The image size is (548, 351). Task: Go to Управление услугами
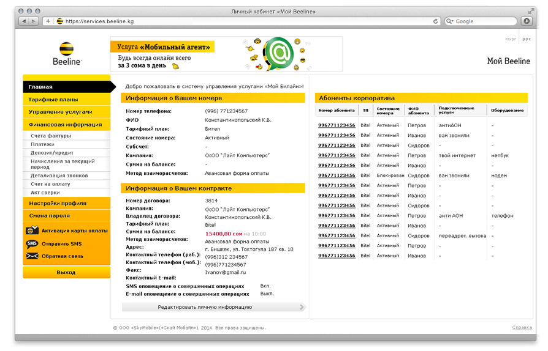(66, 112)
